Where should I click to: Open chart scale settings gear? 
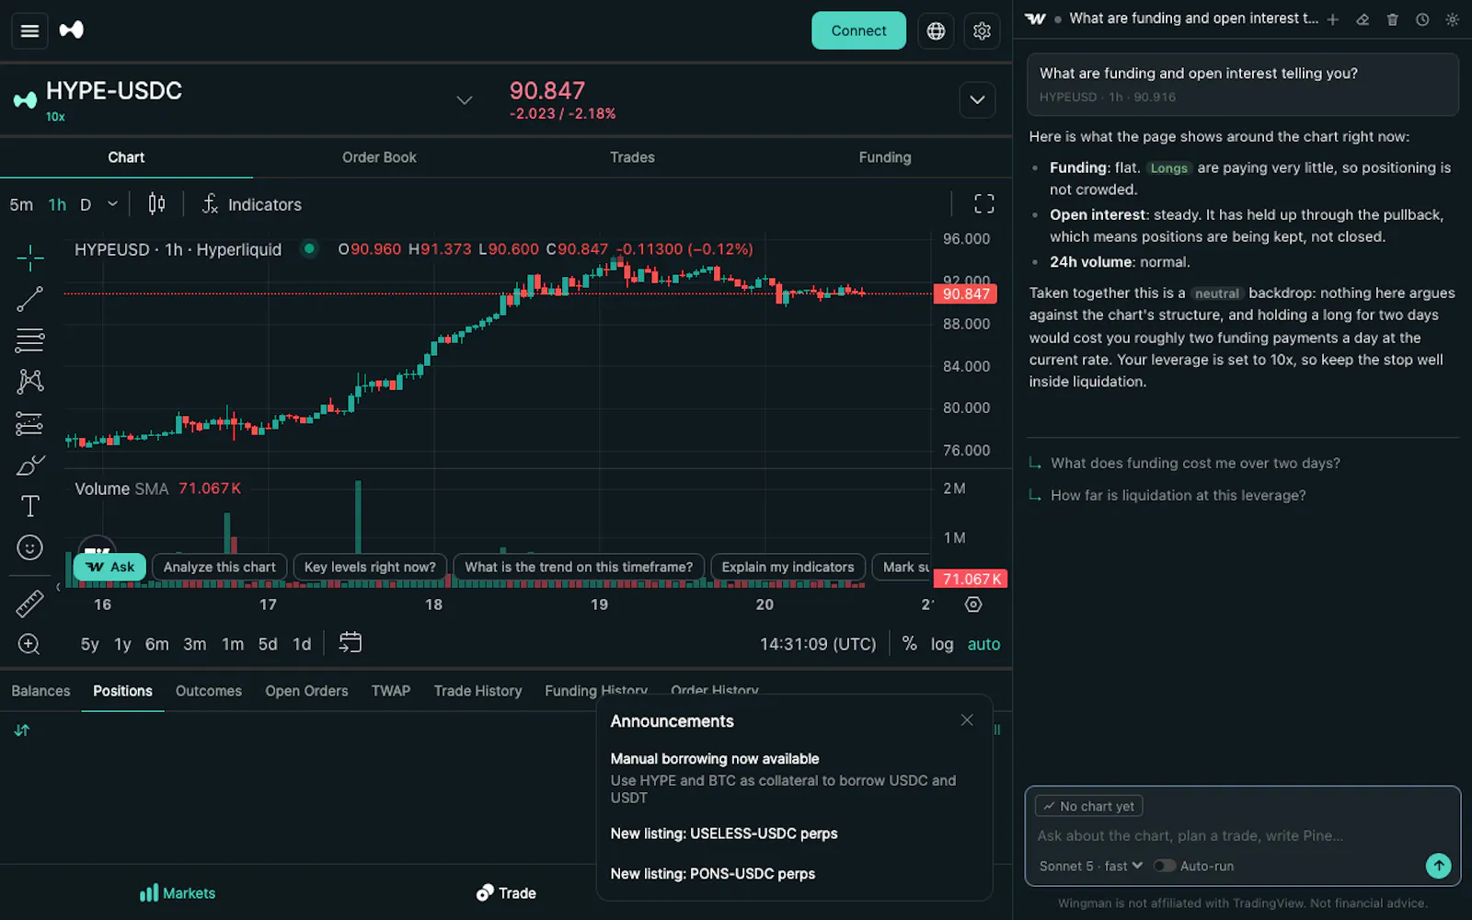pyautogui.click(x=973, y=604)
